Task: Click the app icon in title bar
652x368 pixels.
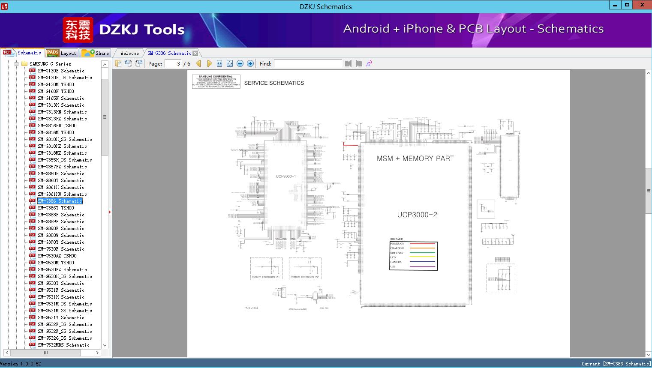Action: coord(4,6)
